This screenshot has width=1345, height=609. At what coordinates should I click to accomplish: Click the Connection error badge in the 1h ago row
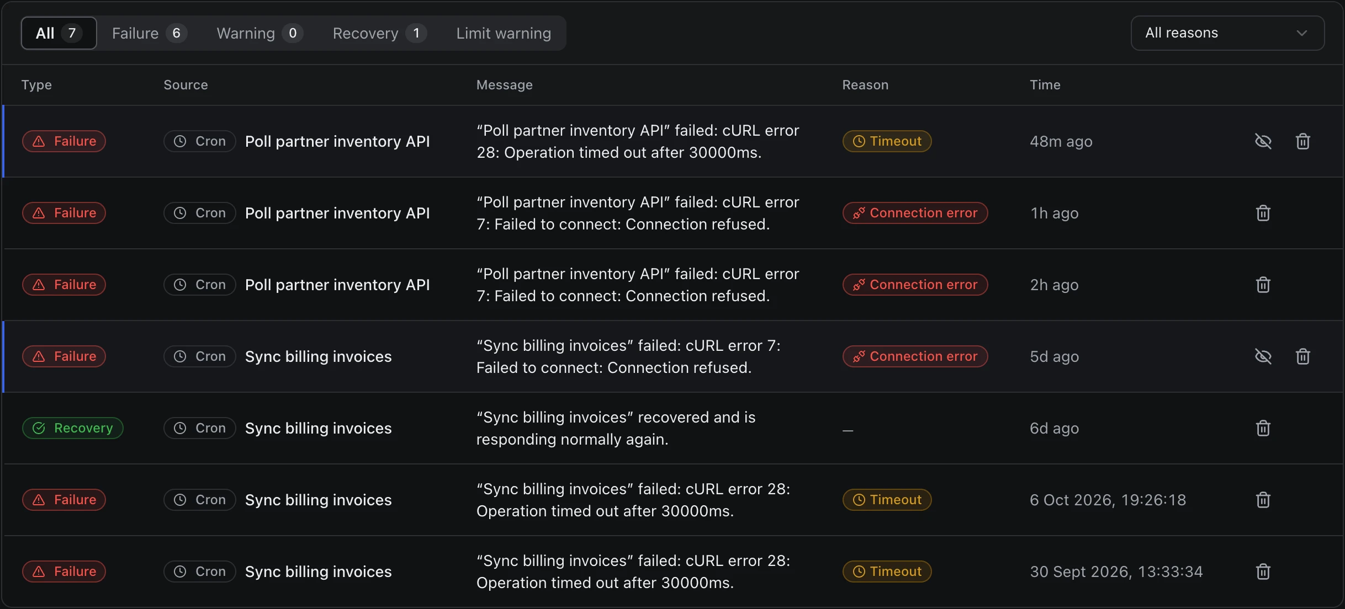915,213
